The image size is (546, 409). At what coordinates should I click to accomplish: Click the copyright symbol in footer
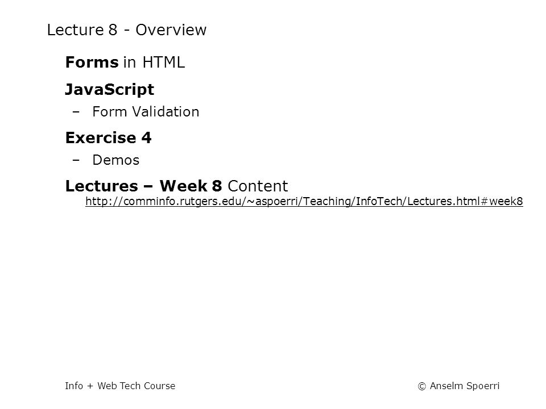[421, 386]
